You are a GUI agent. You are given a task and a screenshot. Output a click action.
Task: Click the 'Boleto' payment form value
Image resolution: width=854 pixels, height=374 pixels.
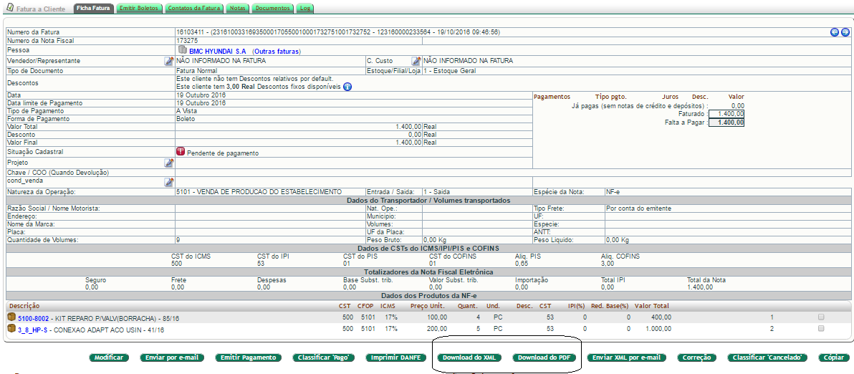point(186,118)
